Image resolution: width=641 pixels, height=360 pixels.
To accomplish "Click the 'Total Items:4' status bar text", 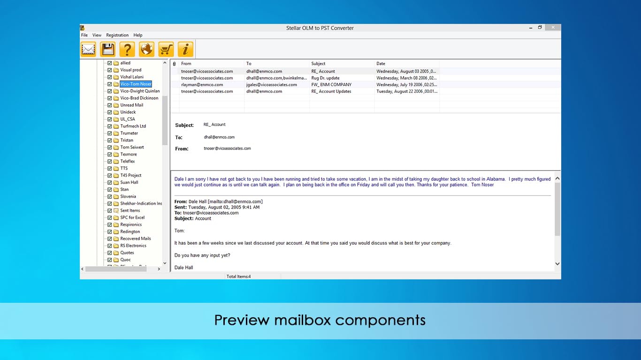I will [x=239, y=277].
